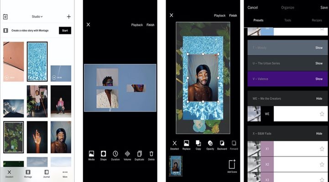
Task: Open the Volume tool
Action: click(x=127, y=156)
